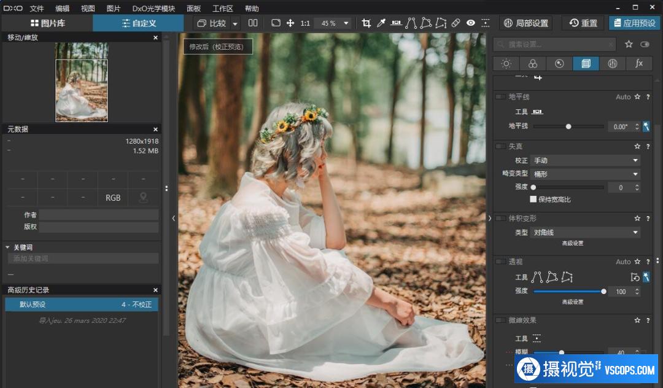Toggle the 透视 correction switch
The height and width of the screenshot is (388, 663).
point(501,262)
